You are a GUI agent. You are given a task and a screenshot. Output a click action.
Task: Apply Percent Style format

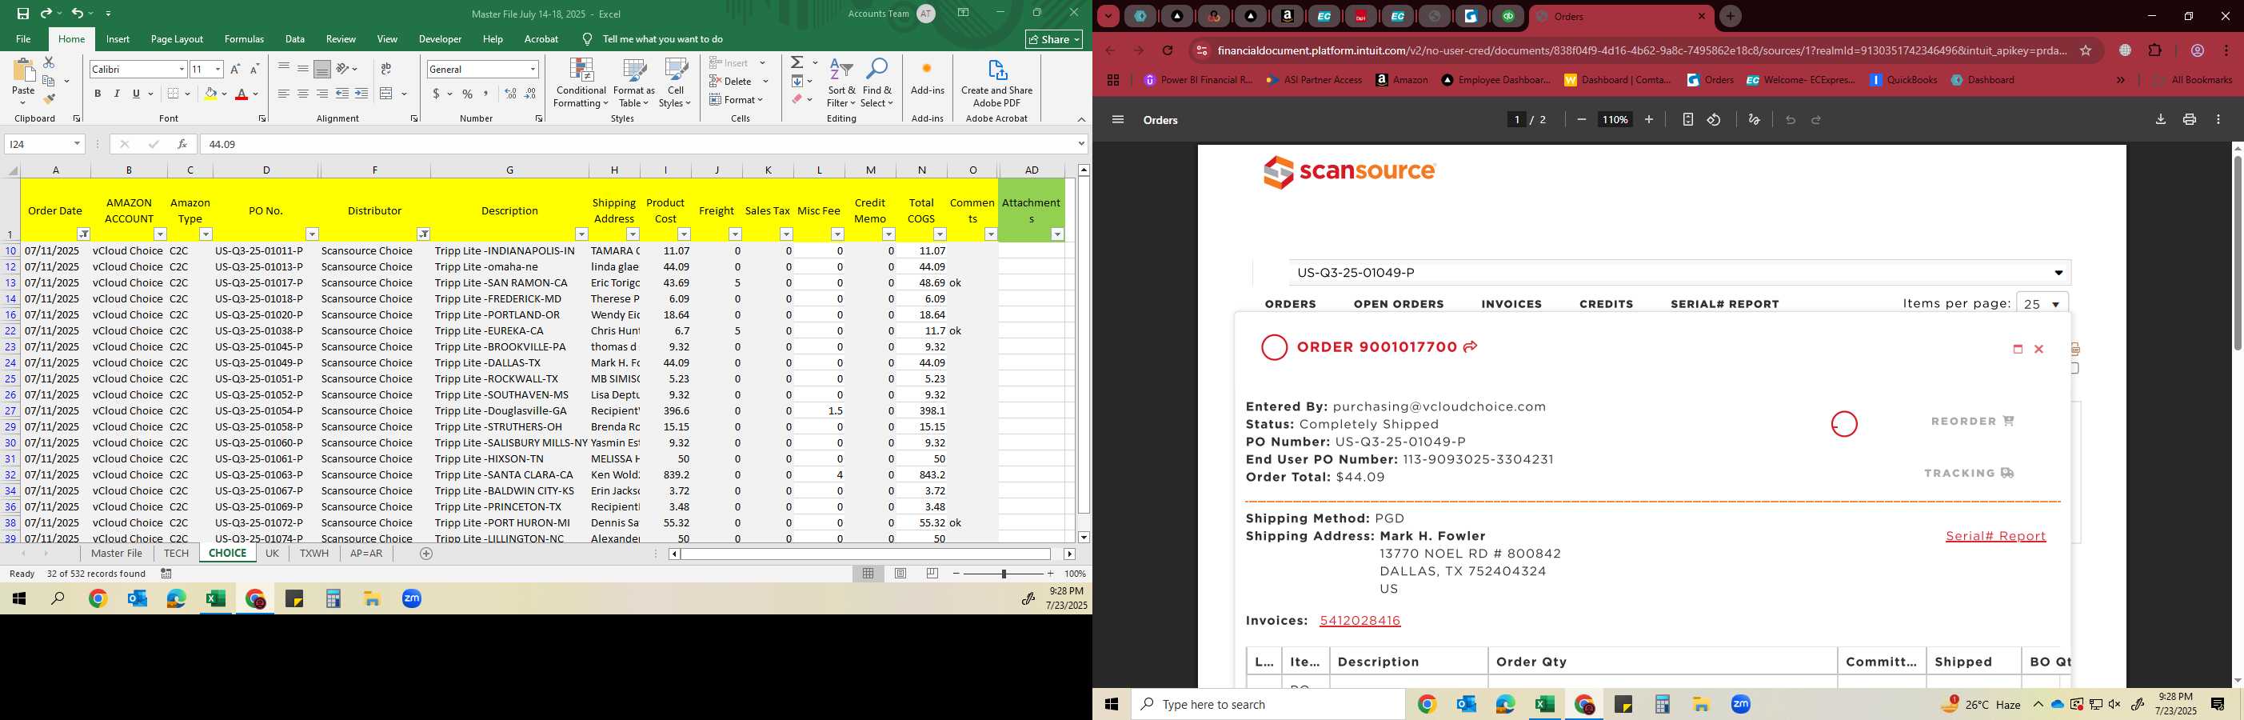(468, 94)
